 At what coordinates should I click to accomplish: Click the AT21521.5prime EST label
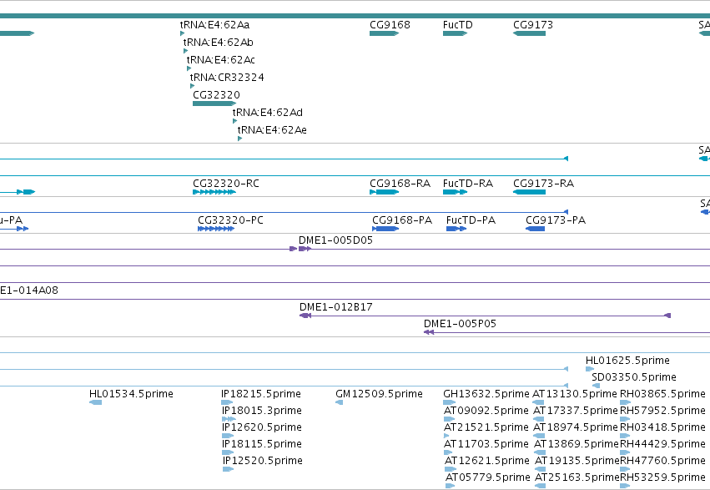[486, 427]
